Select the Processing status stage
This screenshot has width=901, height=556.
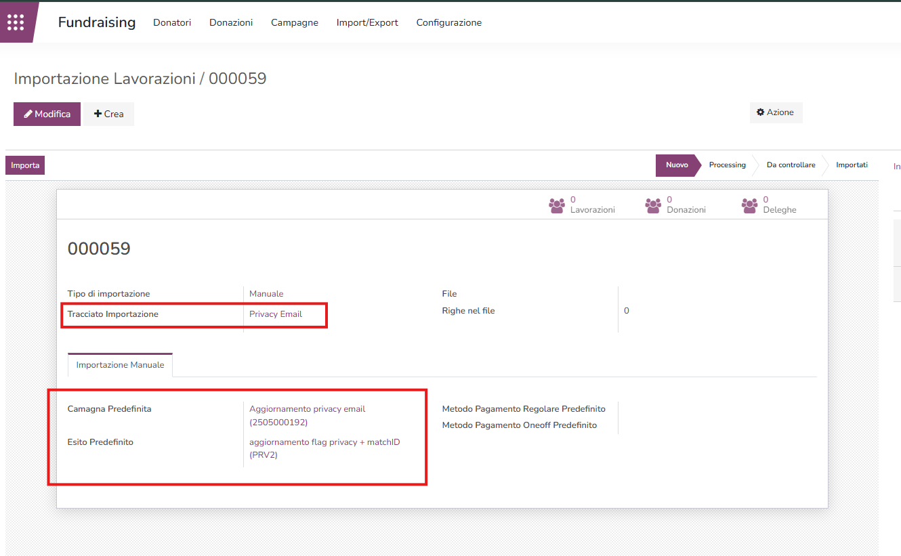tap(727, 165)
